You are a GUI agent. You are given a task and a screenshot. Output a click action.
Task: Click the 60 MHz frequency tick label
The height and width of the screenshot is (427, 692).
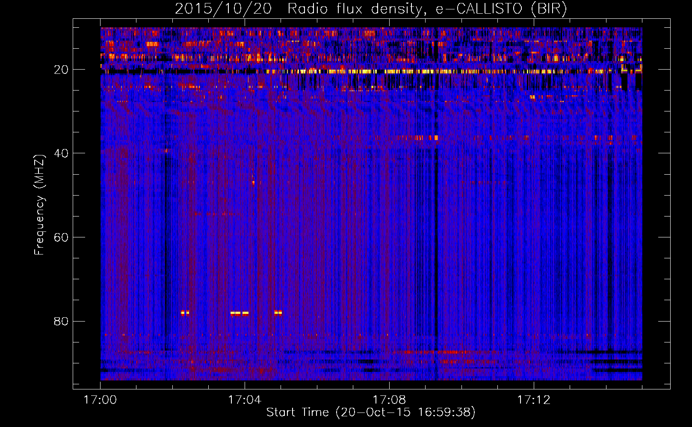(61, 237)
